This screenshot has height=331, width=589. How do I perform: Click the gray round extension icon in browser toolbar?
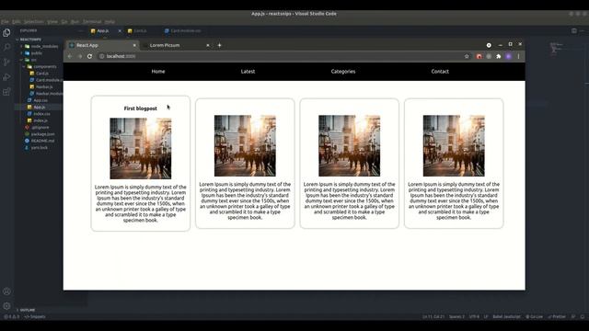(489, 56)
